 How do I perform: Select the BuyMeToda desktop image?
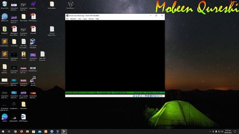(x=33, y=69)
